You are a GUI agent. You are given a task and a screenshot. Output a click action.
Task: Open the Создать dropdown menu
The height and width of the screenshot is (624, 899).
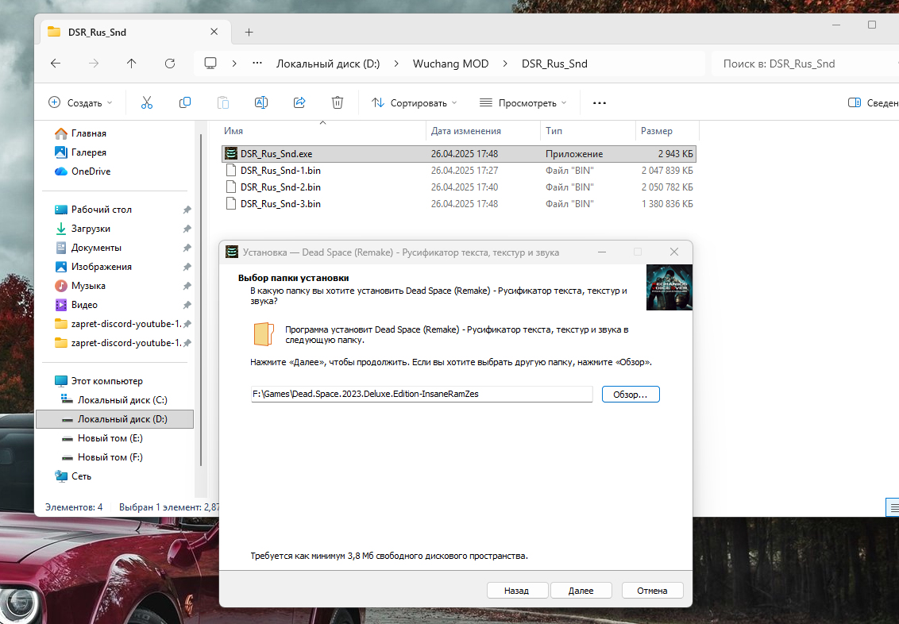tap(80, 102)
